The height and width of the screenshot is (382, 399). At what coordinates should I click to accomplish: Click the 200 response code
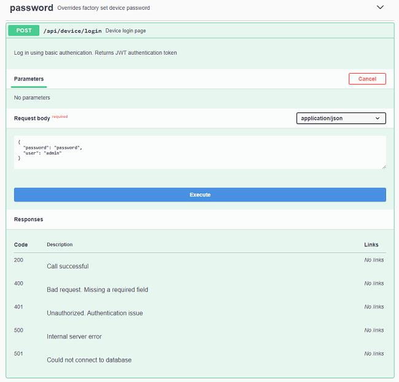19,260
